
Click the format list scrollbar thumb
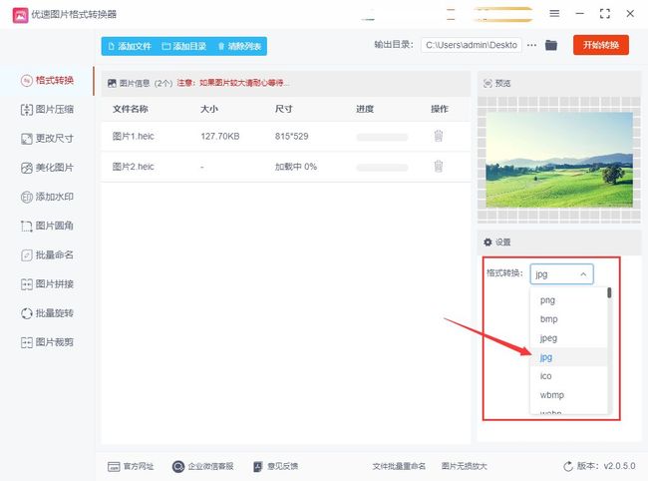609,292
